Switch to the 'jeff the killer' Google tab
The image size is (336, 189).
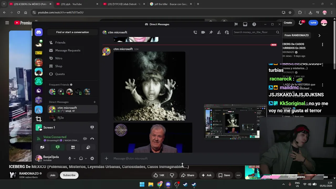point(171,4)
